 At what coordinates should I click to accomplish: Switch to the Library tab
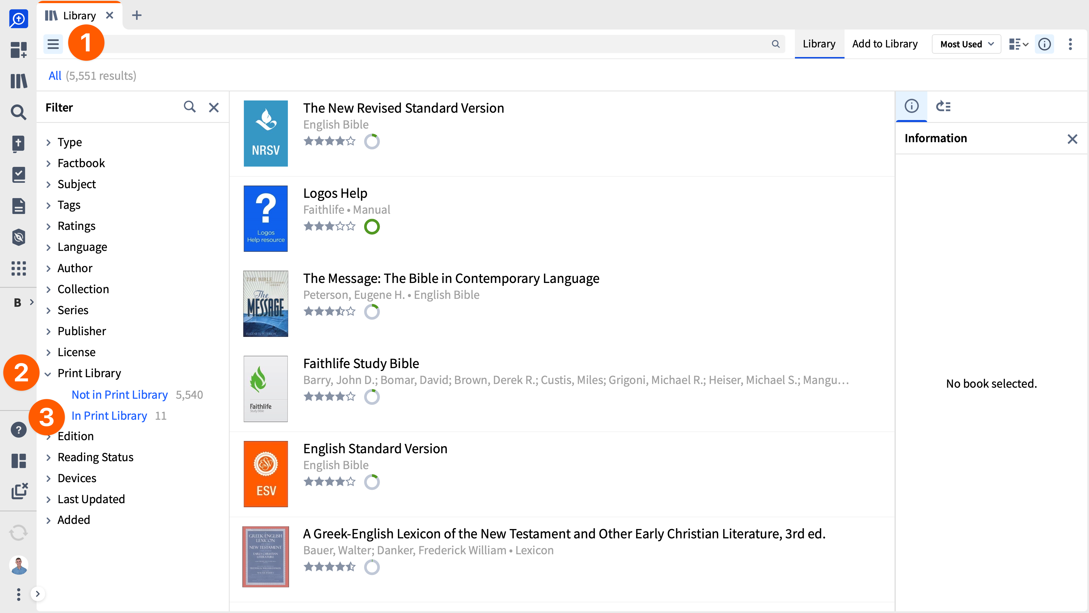click(819, 44)
